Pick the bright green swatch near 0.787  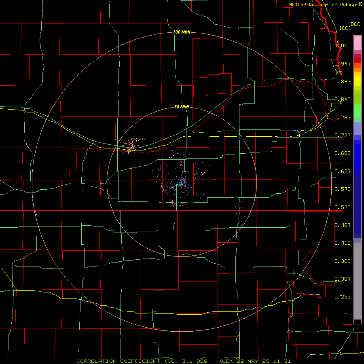click(357, 111)
